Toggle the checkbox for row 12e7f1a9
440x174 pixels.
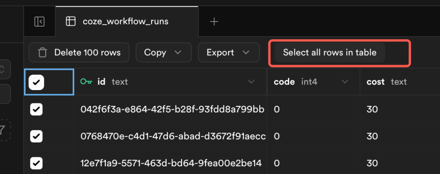click(x=37, y=163)
